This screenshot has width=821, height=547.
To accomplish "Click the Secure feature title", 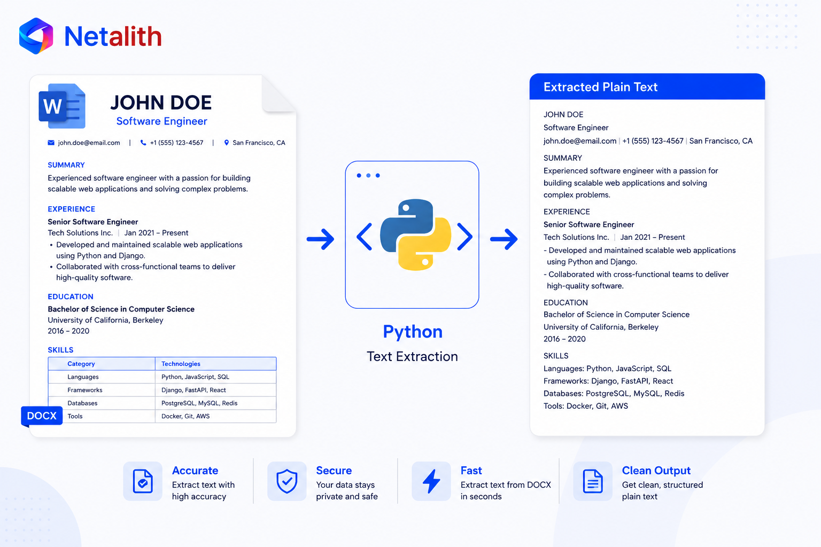I will coord(334,471).
